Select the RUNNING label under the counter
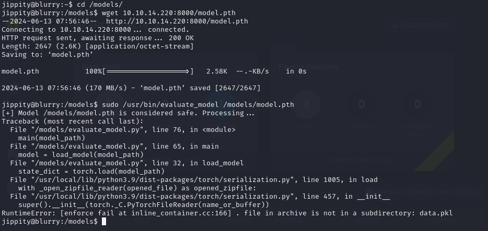This screenshot has width=488, height=231. [x=361, y=127]
